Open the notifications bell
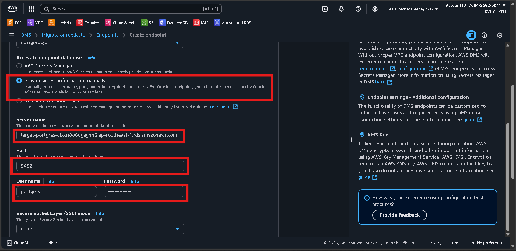The image size is (516, 251). (x=341, y=9)
